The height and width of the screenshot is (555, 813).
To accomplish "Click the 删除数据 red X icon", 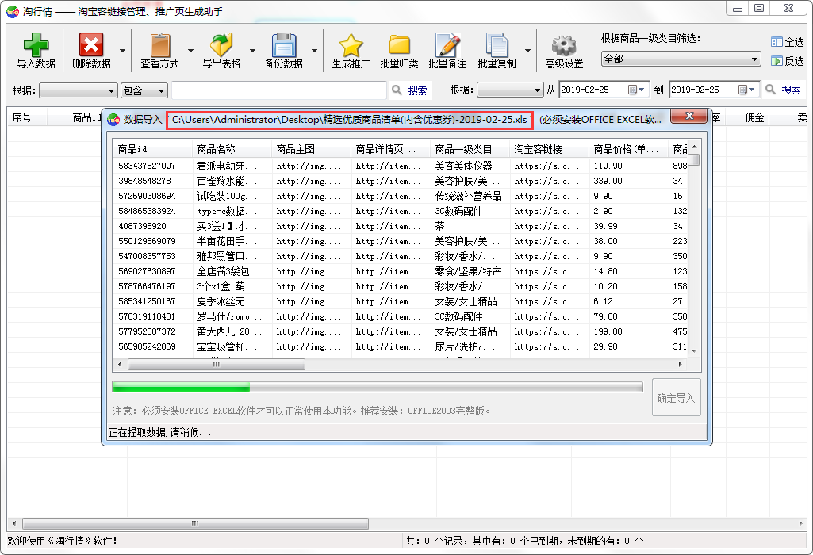I will pos(91,45).
